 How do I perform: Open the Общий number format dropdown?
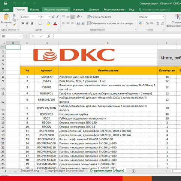point(163,17)
